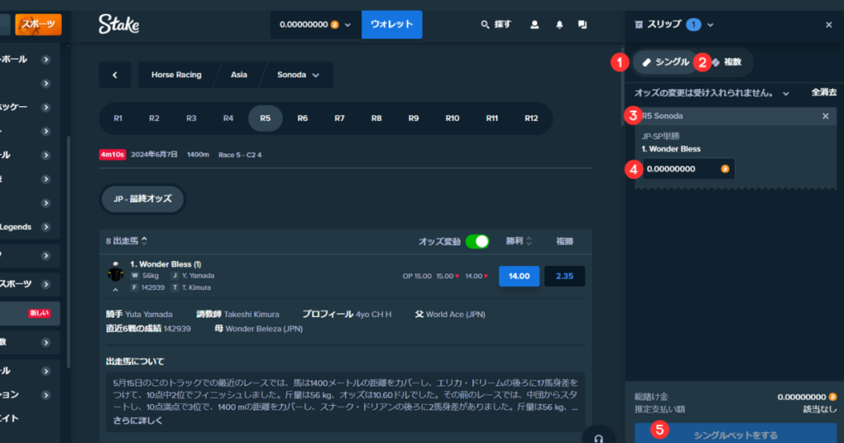Select race tab R9
Viewport: 844px width, 443px height.
coord(414,119)
